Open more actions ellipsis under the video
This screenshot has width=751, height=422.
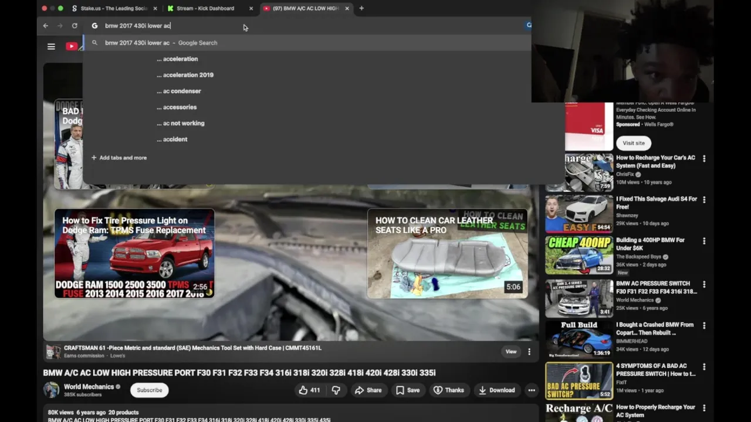coord(532,390)
